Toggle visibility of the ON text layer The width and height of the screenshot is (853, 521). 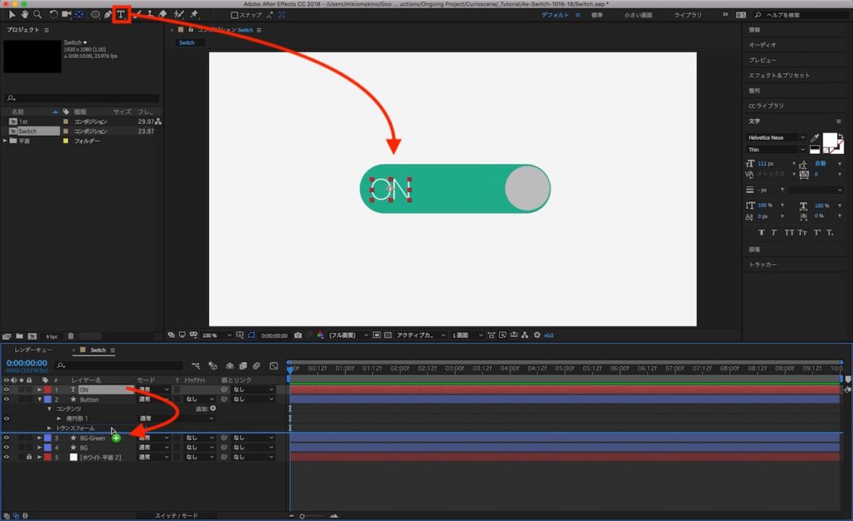coord(7,390)
